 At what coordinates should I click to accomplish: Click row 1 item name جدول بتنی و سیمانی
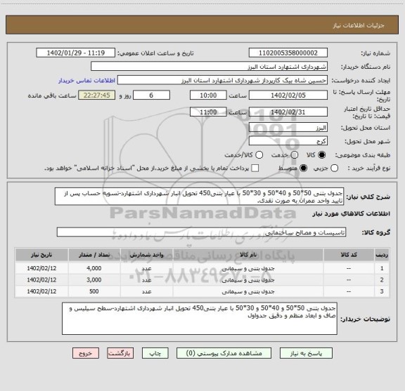tap(248, 268)
